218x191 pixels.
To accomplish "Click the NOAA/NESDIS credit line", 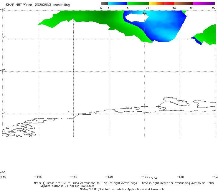I will coord(122,189).
